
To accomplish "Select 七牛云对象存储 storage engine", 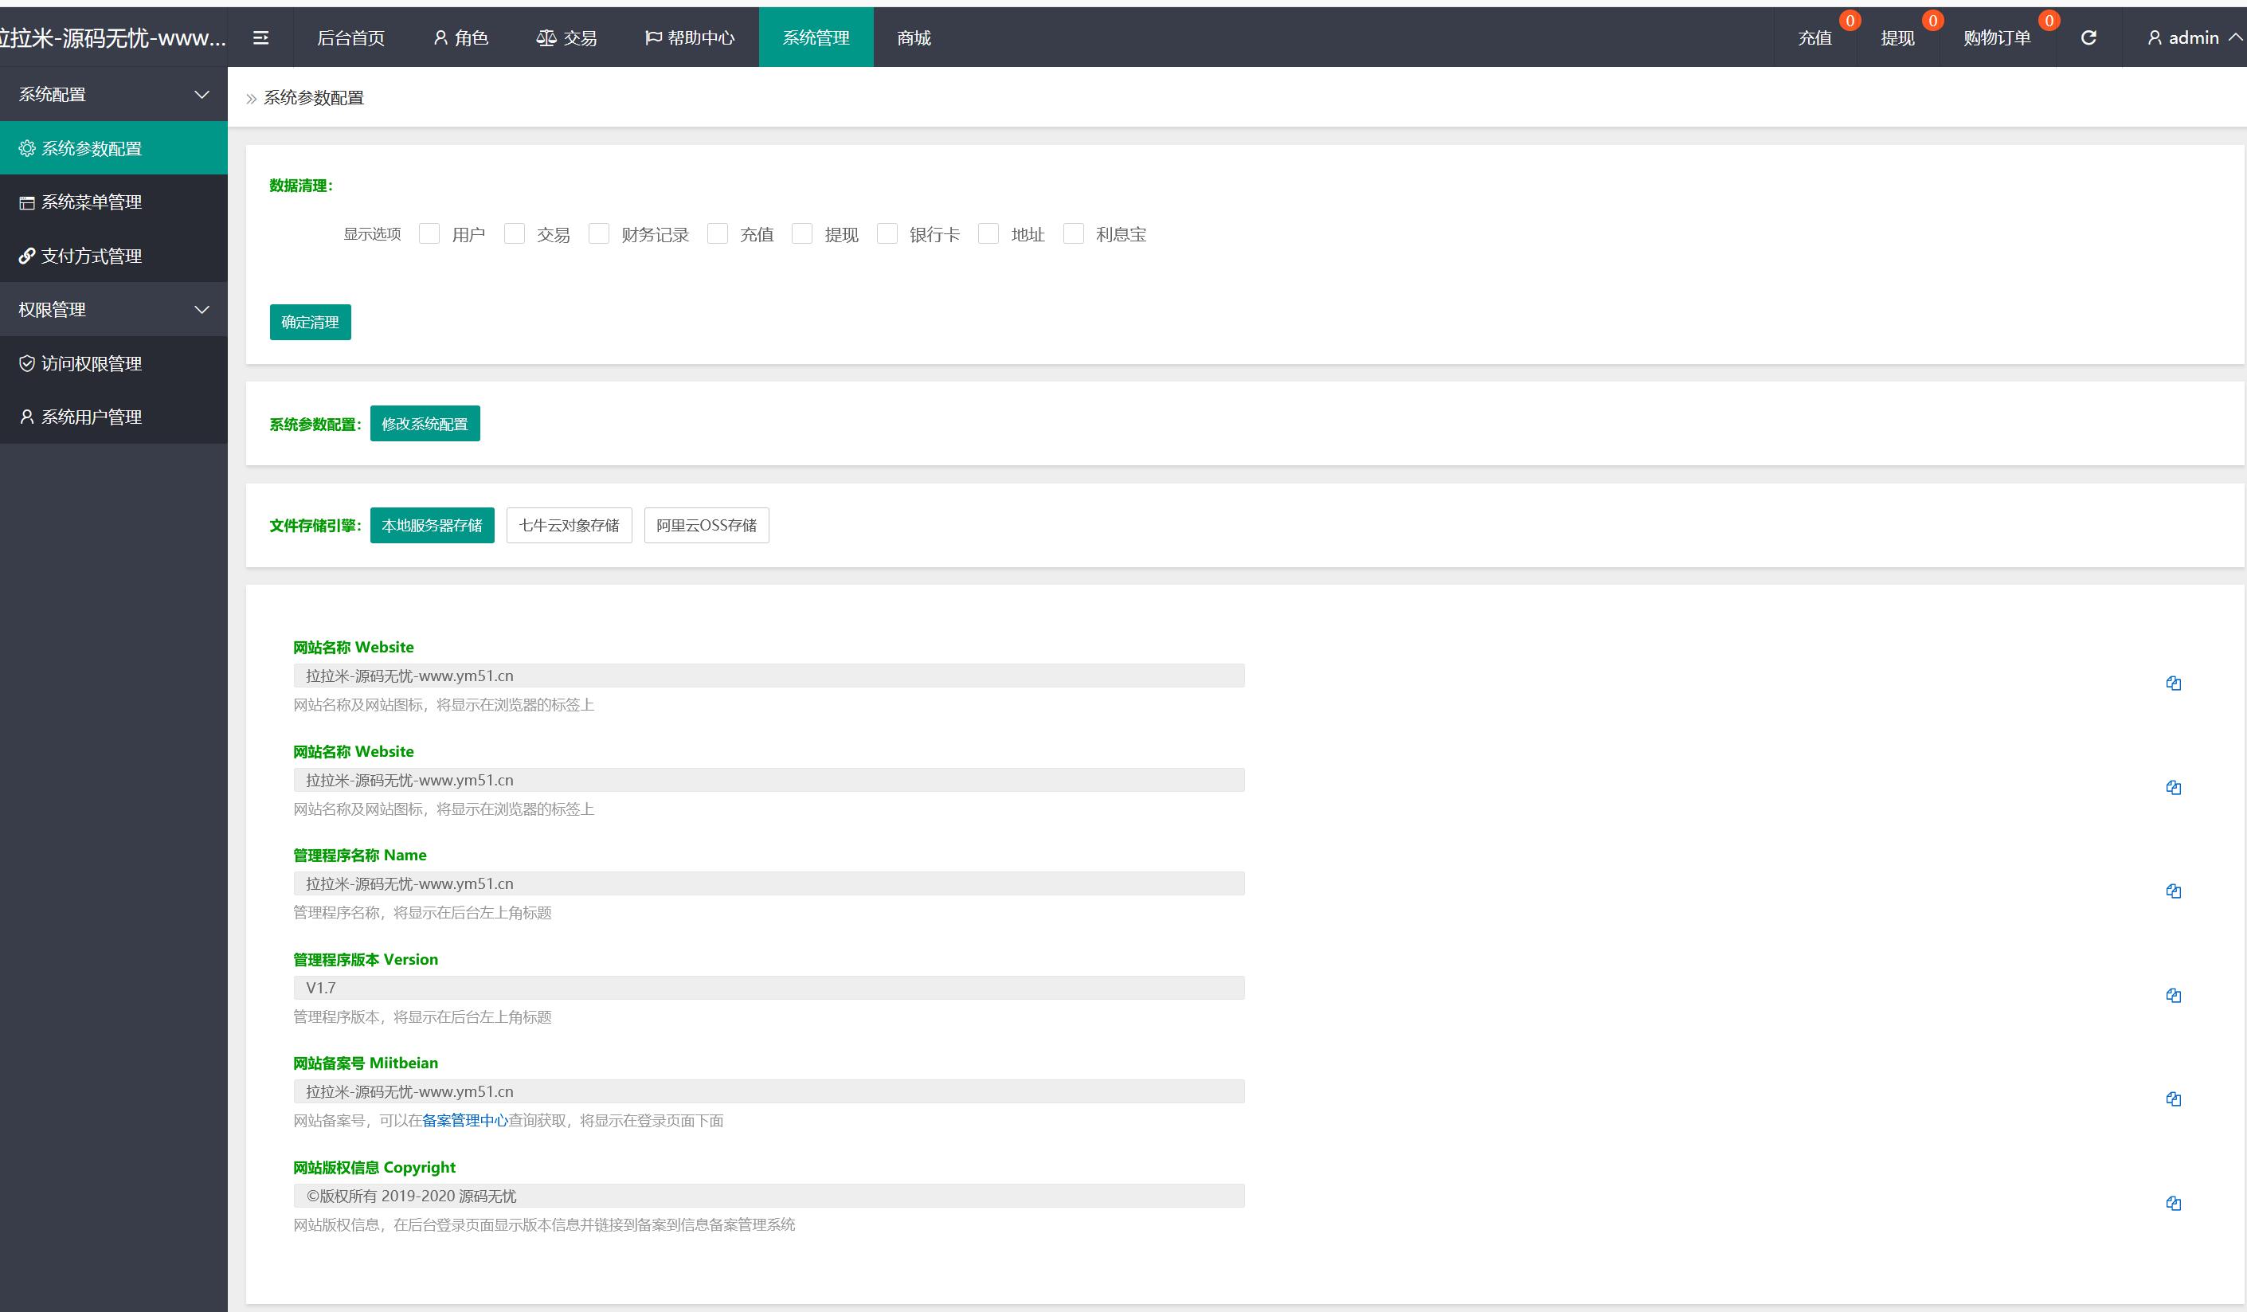I will (x=569, y=525).
